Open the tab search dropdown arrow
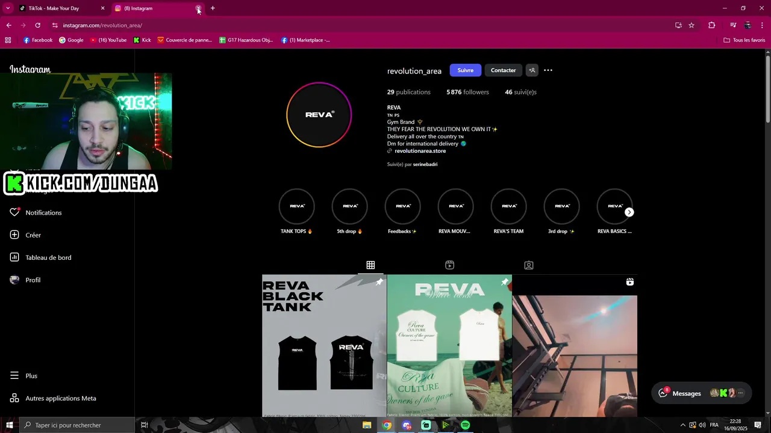 [x=8, y=8]
